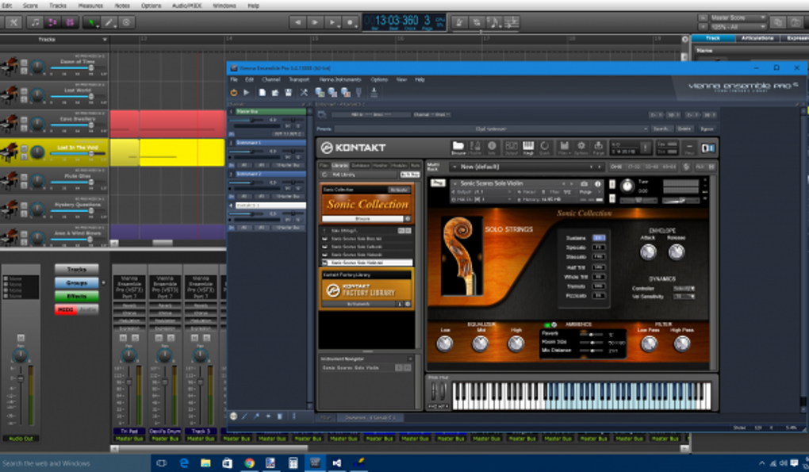Select the Staccato articulation switch
Viewport: 809px width, 472px height.
[599, 257]
